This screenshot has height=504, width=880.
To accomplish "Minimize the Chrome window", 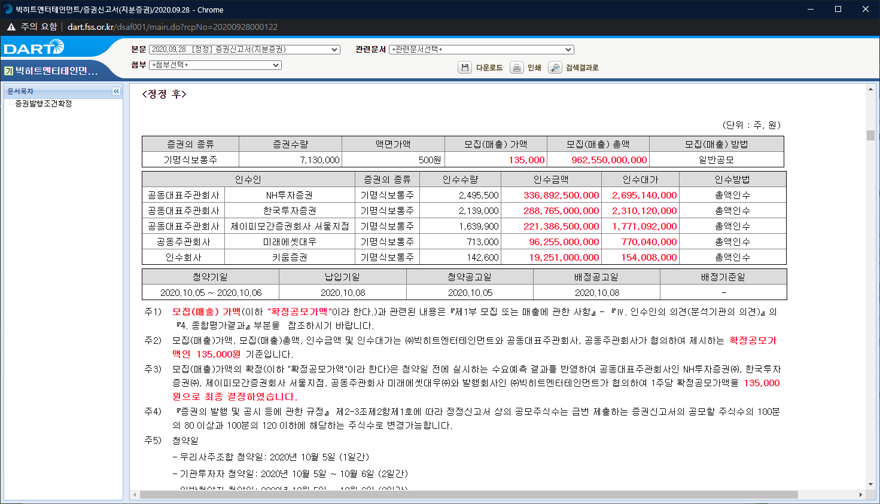I will (811, 9).
